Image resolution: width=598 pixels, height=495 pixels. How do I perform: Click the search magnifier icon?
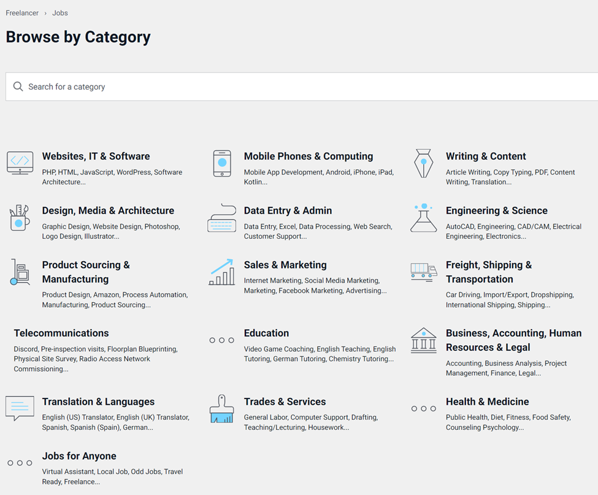[x=18, y=87]
